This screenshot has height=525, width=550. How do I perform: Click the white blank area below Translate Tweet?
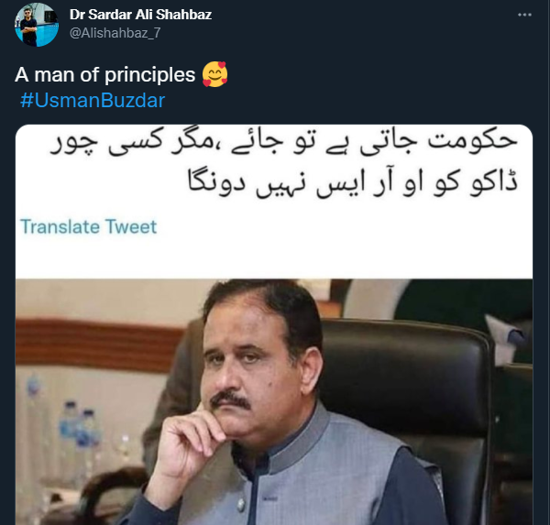(274, 257)
